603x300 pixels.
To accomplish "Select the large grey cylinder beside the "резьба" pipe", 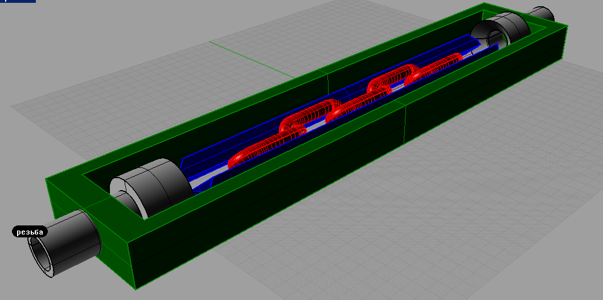I will point(152,188).
